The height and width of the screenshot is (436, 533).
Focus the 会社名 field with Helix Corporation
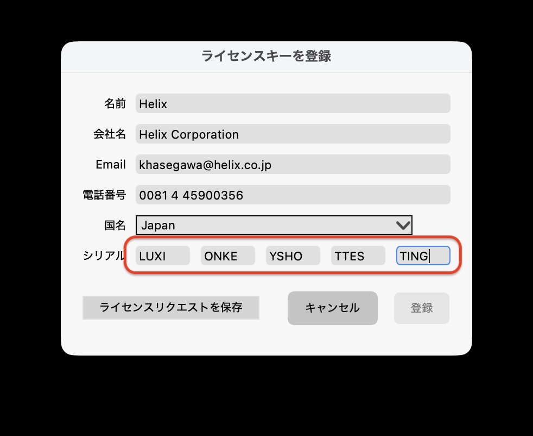293,134
